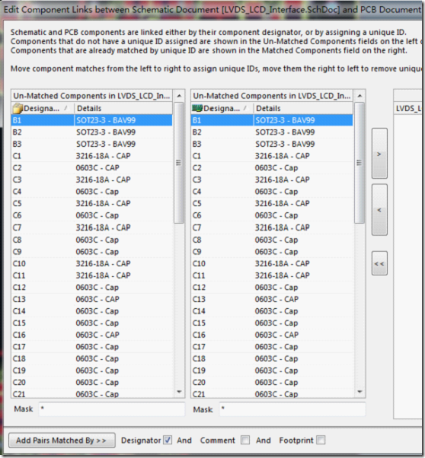Image resolution: width=425 pixels, height=458 pixels.
Task: Select B2 row in middle unmatched list
Action: coord(272,132)
